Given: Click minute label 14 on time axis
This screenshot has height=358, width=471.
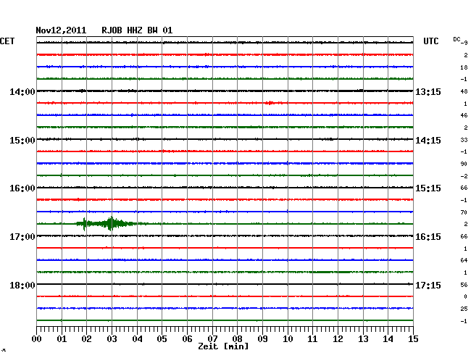Looking at the screenshot, I should (388, 339).
